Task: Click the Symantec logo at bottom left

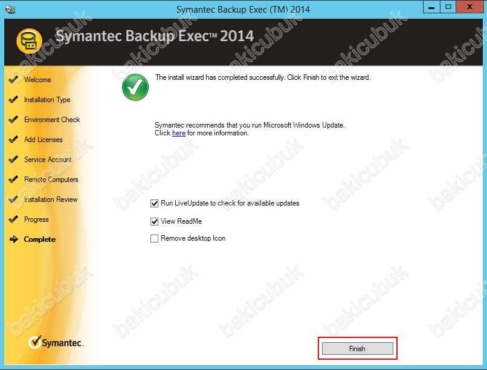Action: tap(56, 342)
